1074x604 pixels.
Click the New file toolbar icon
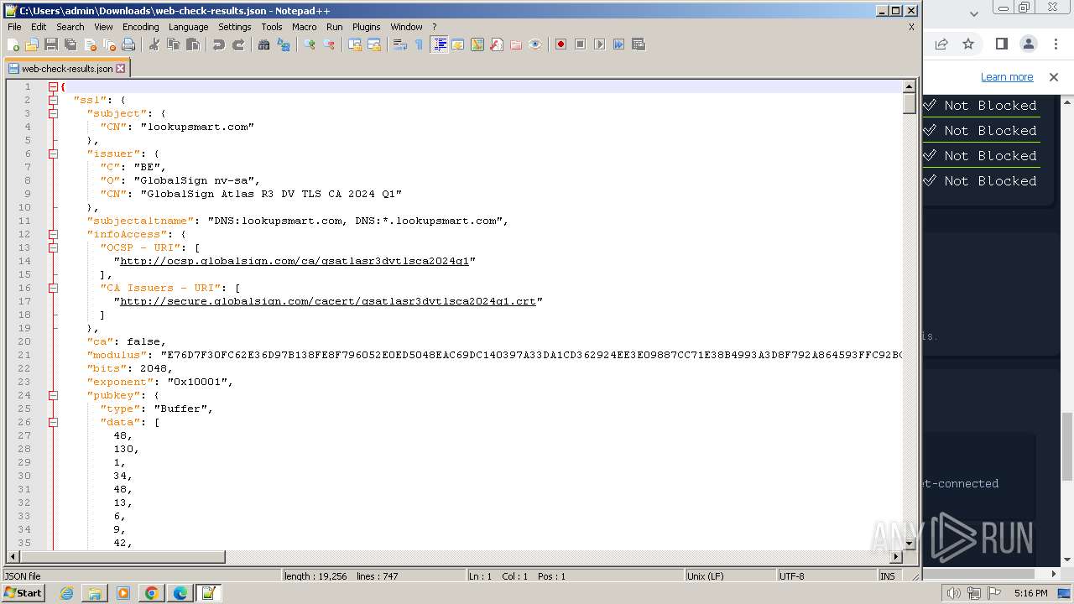[x=13, y=44]
